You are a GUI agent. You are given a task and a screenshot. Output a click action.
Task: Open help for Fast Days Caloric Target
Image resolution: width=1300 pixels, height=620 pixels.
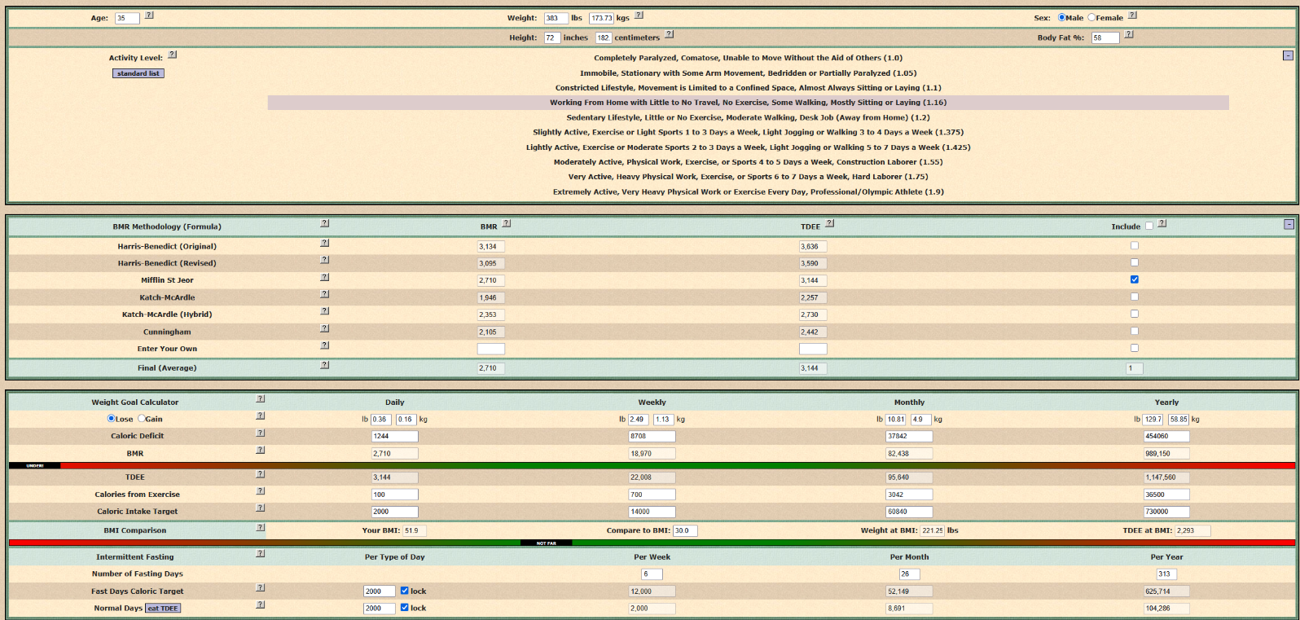tap(260, 587)
